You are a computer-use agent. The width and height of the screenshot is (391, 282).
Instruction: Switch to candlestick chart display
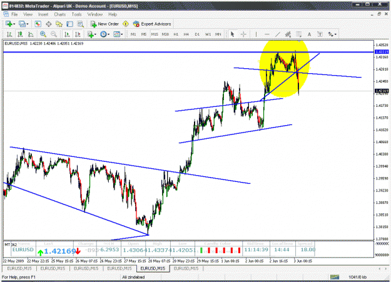click(x=20, y=34)
